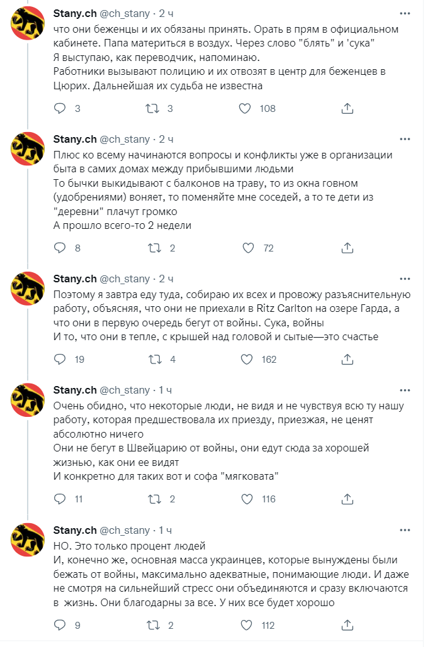Screen dimensions: 428x647
Task: Reply to the tweet with 3 replies
Action: (x=60, y=108)
